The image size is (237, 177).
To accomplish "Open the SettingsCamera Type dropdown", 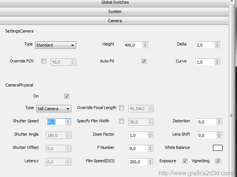I will pos(55,45).
